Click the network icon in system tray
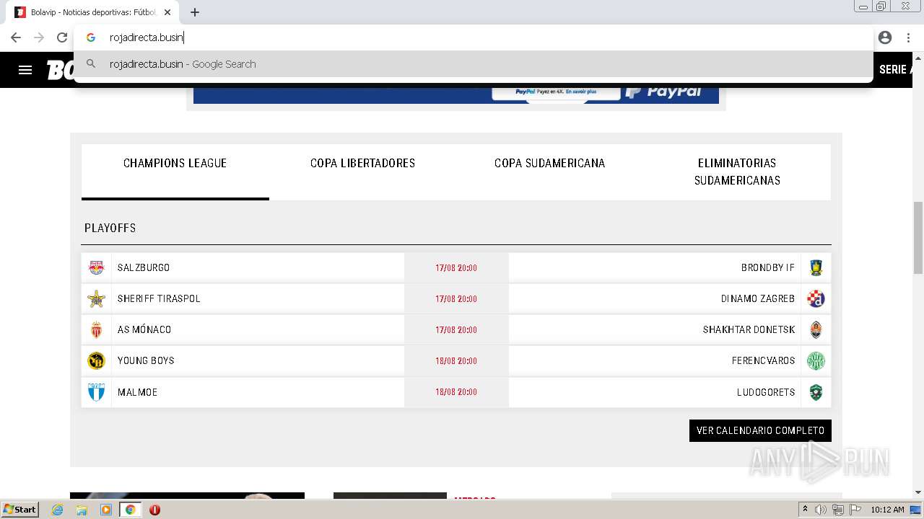 click(x=837, y=510)
